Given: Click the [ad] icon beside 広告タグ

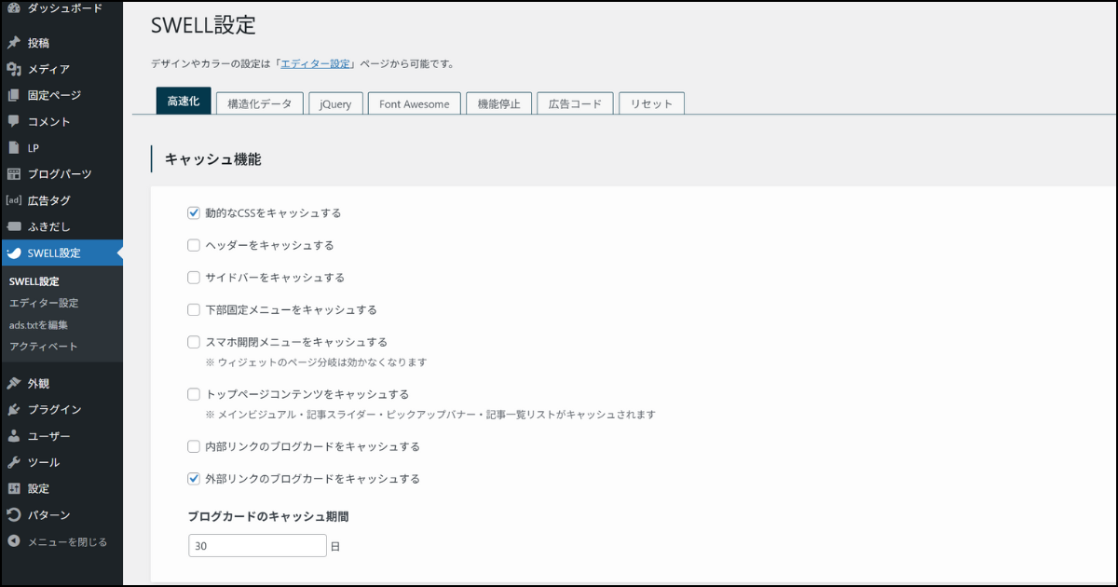Looking at the screenshot, I should tap(14, 199).
